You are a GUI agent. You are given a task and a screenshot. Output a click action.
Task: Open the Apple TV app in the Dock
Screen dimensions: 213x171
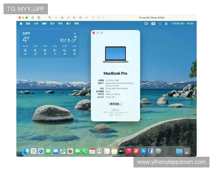(x=121, y=151)
